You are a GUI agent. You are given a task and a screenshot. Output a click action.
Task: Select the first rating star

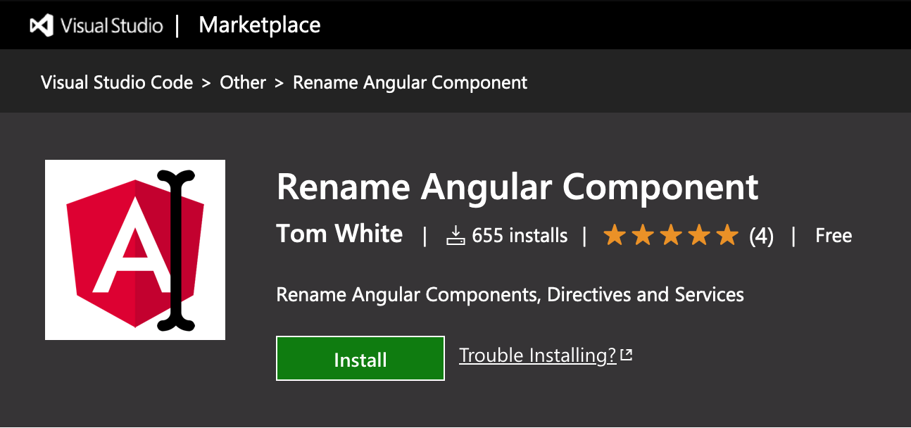(615, 235)
